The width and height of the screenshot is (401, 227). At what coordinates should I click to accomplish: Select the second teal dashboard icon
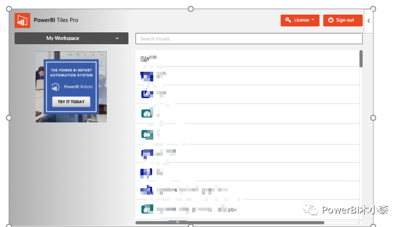pyautogui.click(x=147, y=134)
